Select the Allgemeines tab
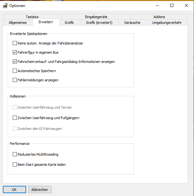This screenshot has width=194, height=196. pos(17,23)
